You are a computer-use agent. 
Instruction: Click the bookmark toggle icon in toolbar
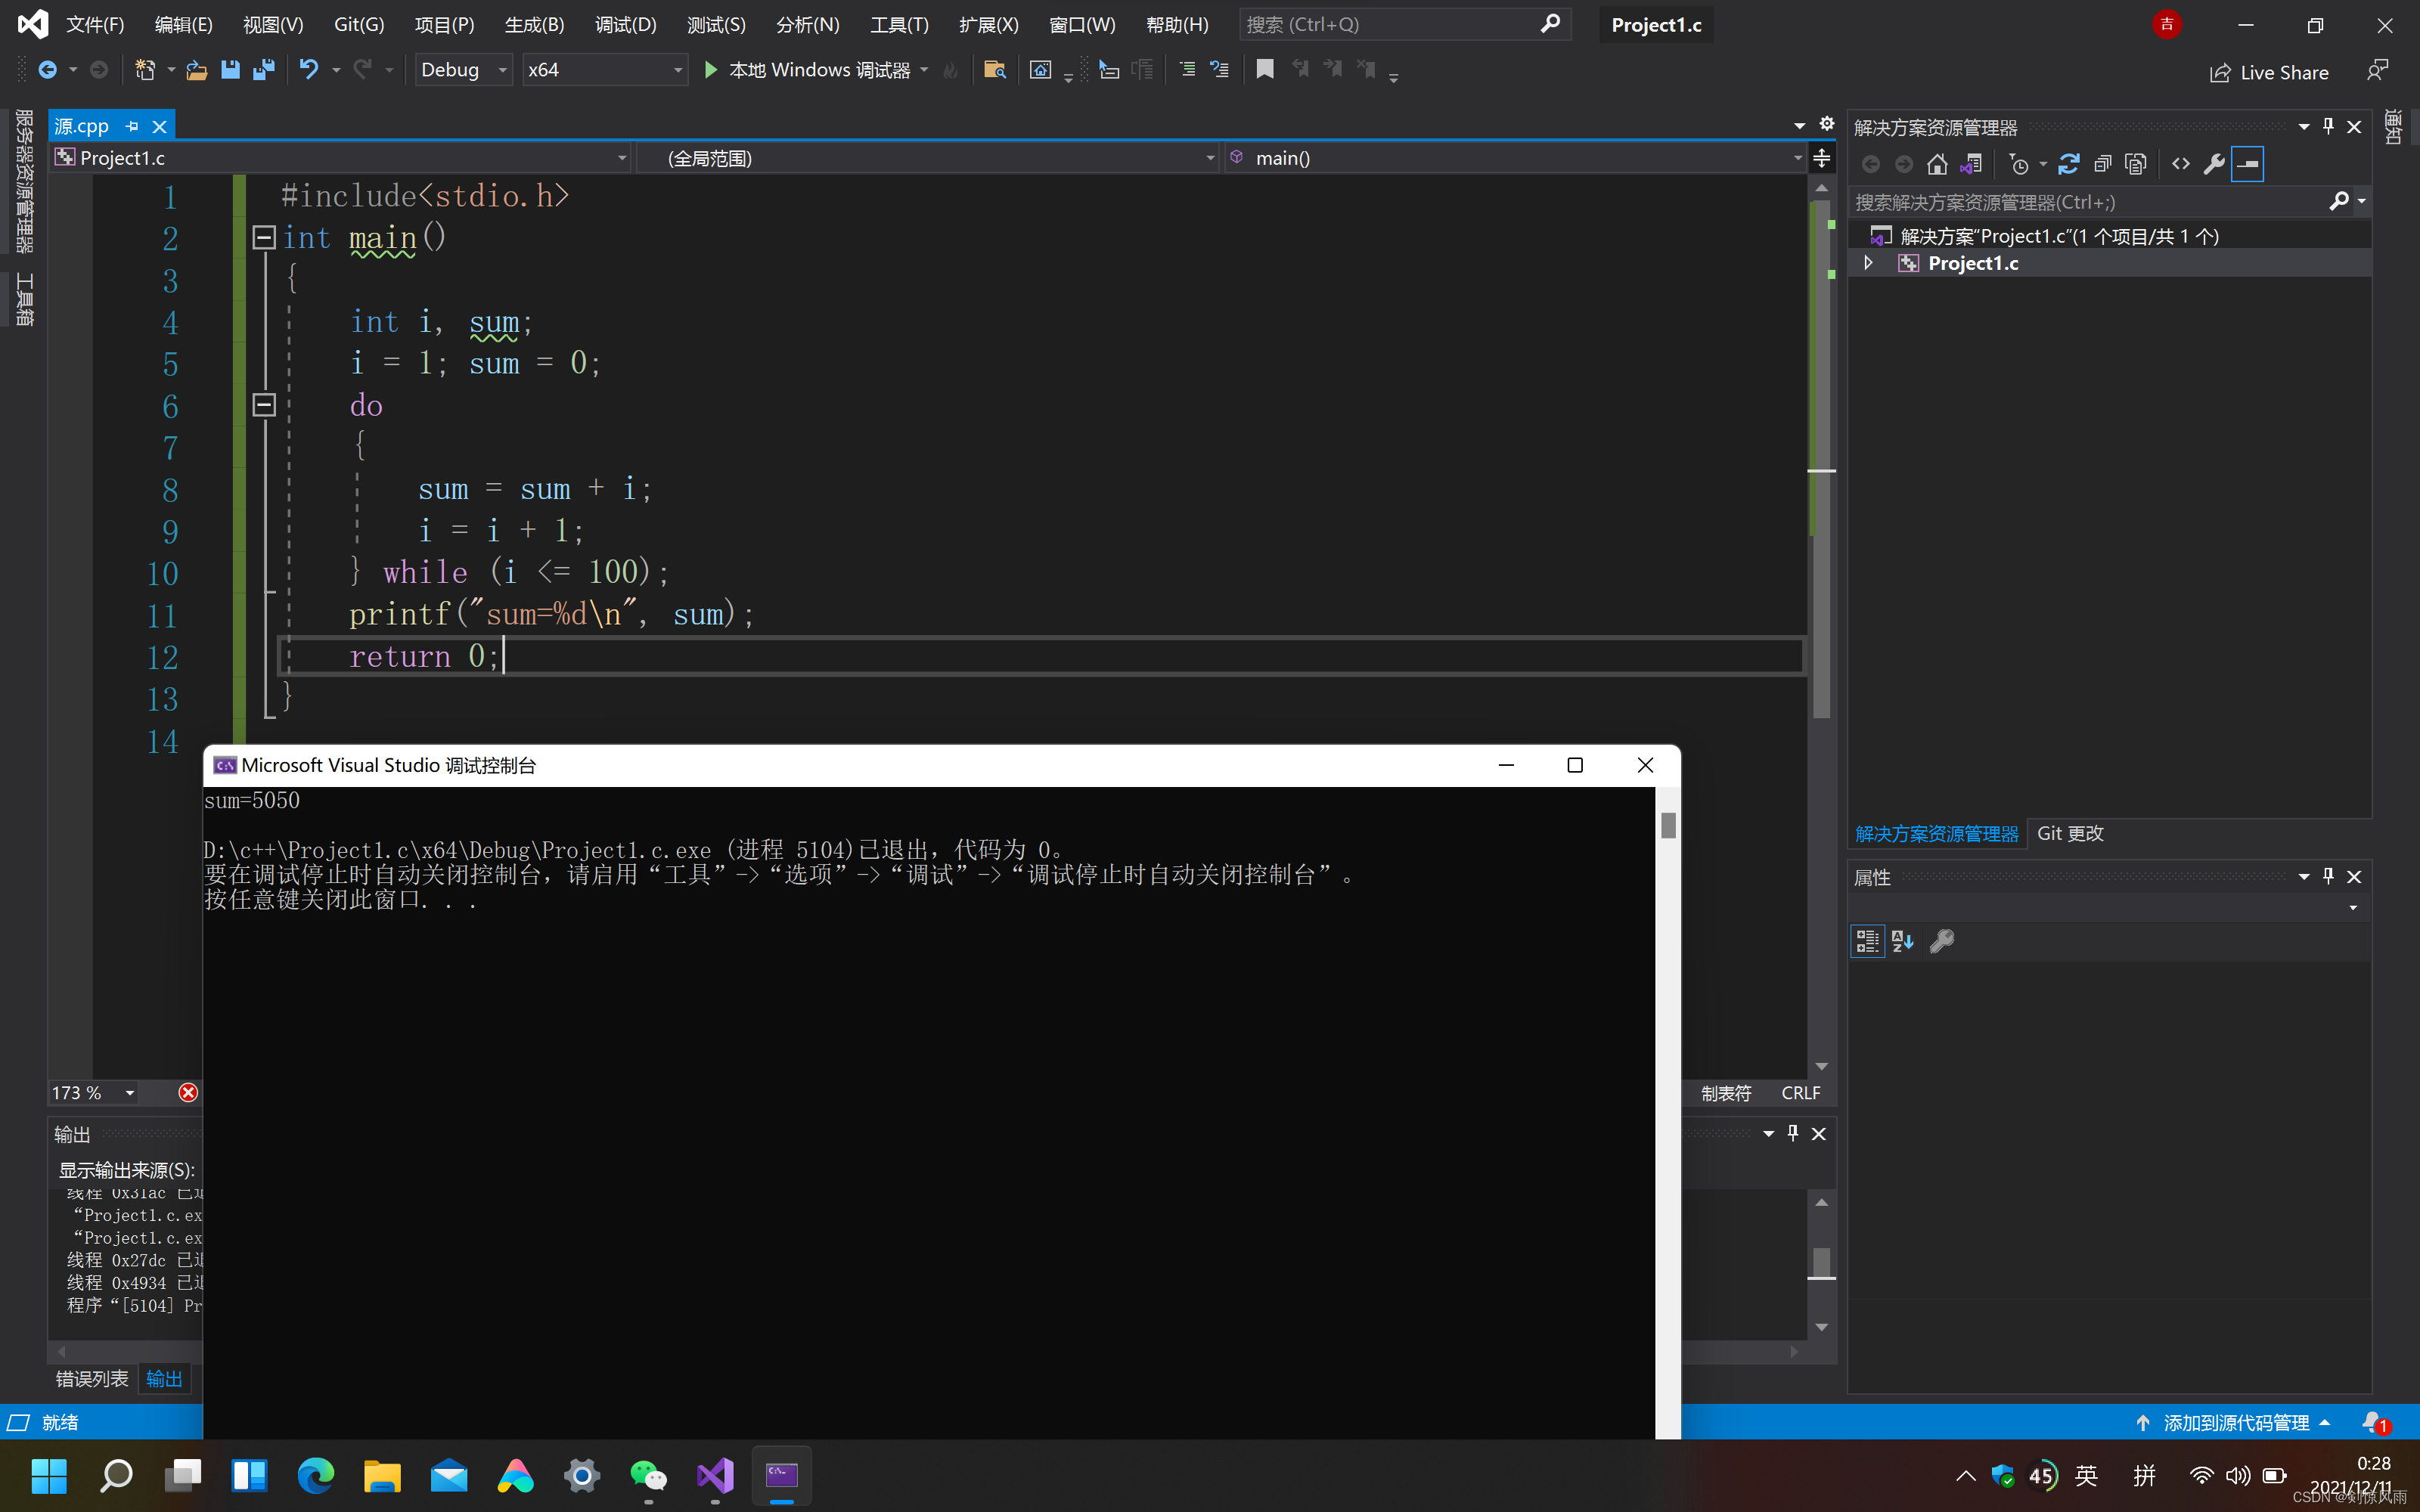coord(1264,69)
